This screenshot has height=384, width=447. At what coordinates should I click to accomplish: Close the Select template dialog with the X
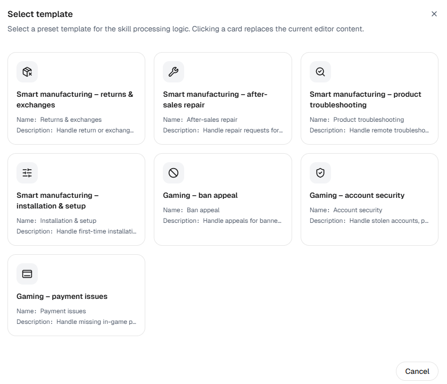434,14
